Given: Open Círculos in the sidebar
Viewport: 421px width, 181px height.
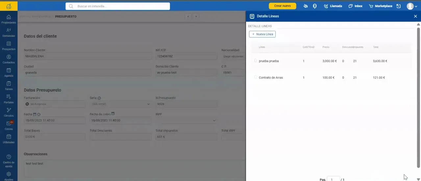Looking at the screenshot, I should click(9, 113).
